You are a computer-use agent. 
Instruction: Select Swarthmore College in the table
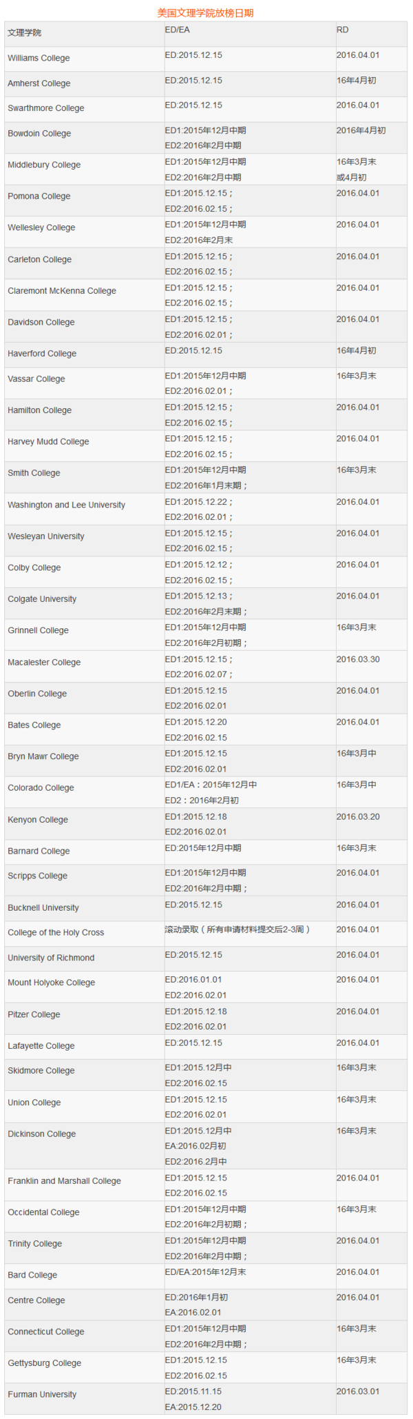(x=46, y=108)
